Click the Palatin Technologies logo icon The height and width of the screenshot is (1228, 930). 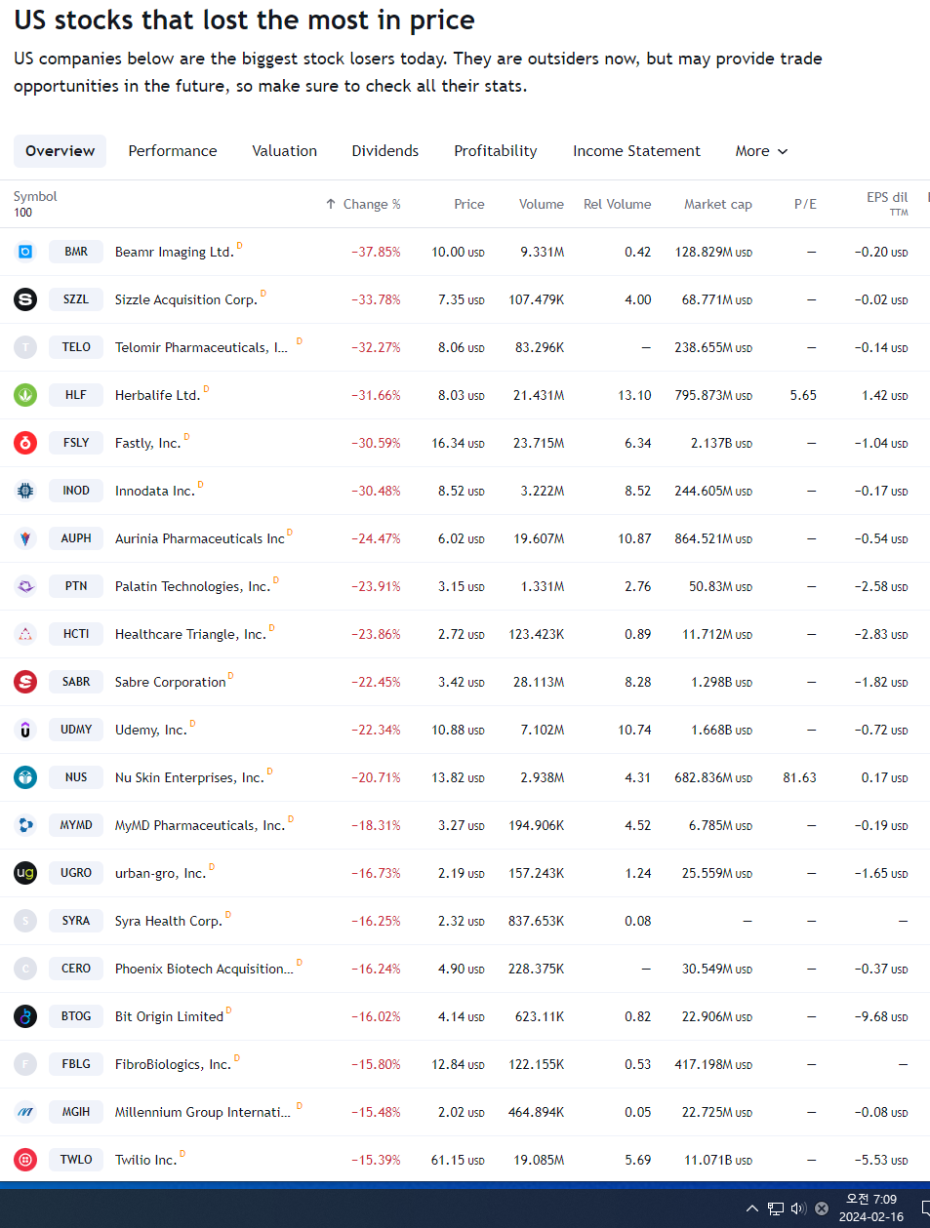[x=25, y=586]
